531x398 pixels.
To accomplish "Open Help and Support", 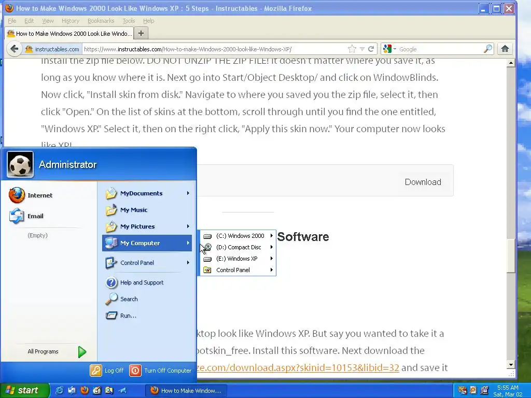I will 135,282.
